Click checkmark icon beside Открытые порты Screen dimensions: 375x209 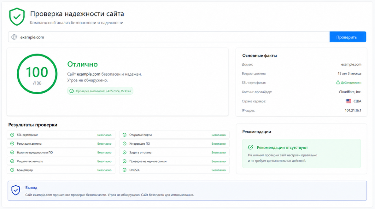pos(125,135)
